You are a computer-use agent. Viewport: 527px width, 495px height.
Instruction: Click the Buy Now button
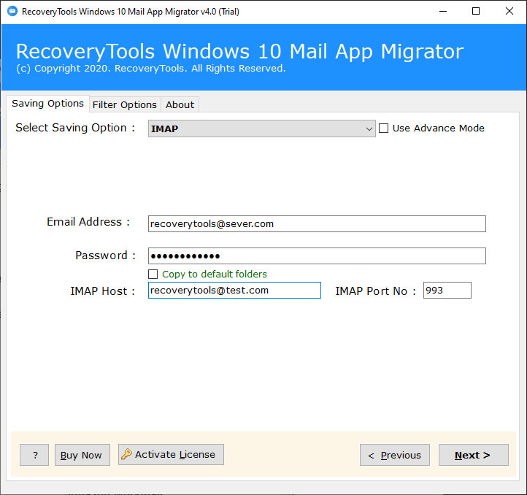pyautogui.click(x=82, y=455)
